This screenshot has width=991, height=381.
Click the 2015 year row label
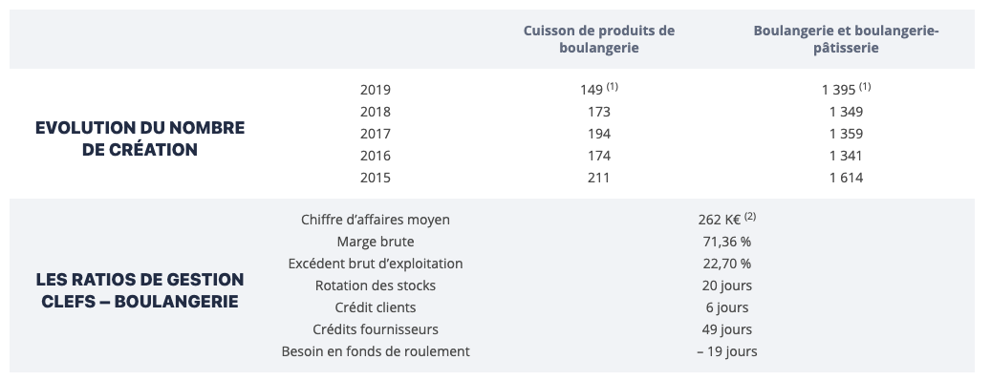[x=376, y=178]
